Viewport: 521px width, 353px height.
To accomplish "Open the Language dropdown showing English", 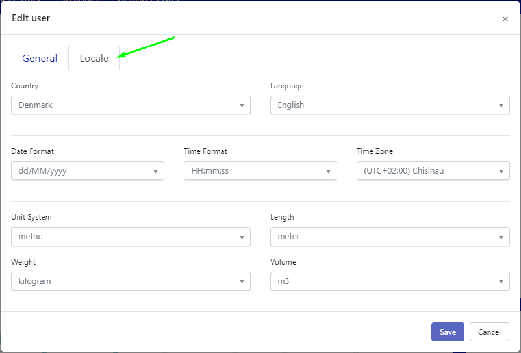I will (x=389, y=105).
